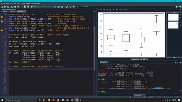Click warning icon at line 11
The width and height of the screenshot is (182, 102).
click(2, 17)
